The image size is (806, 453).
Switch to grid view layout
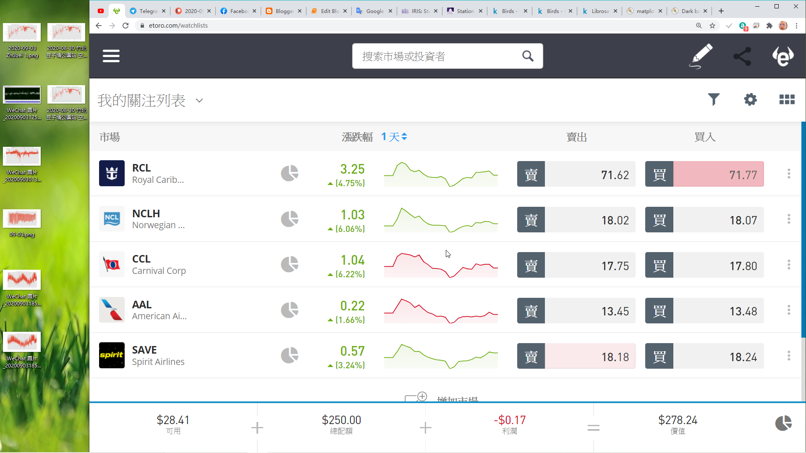(x=787, y=99)
